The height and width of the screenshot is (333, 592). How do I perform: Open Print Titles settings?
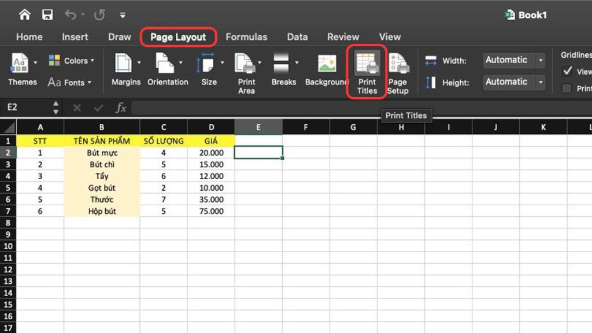pyautogui.click(x=367, y=73)
